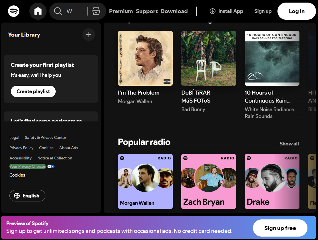Click the Spotify logo icon
This screenshot has width=318, height=240.
[14, 11]
